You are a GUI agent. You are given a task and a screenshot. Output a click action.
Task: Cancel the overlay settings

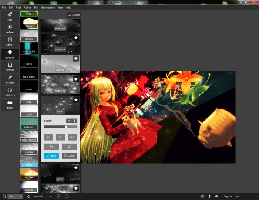click(70, 156)
